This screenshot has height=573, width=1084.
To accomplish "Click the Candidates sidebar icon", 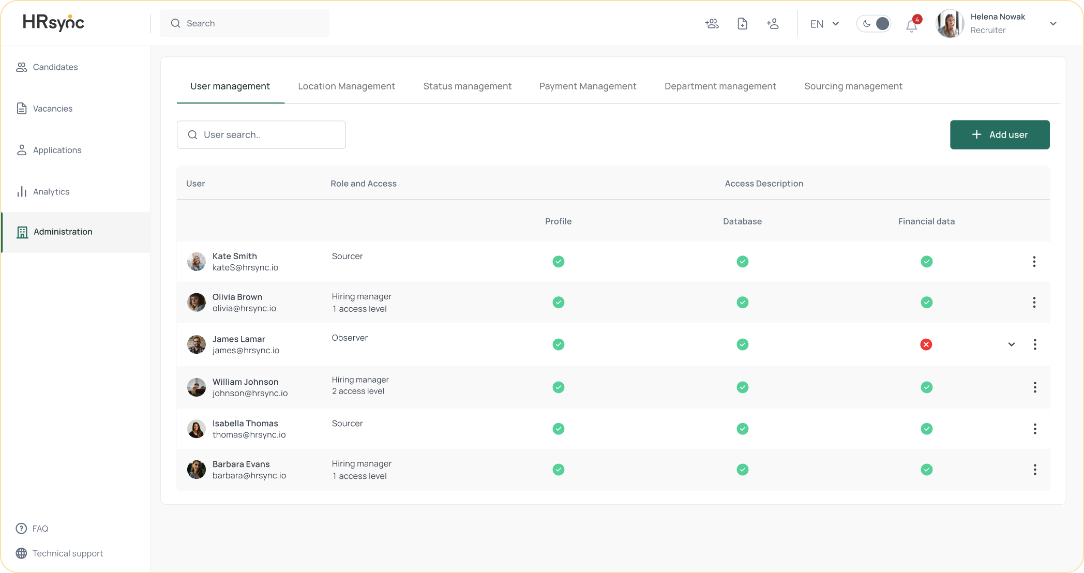I will (22, 67).
